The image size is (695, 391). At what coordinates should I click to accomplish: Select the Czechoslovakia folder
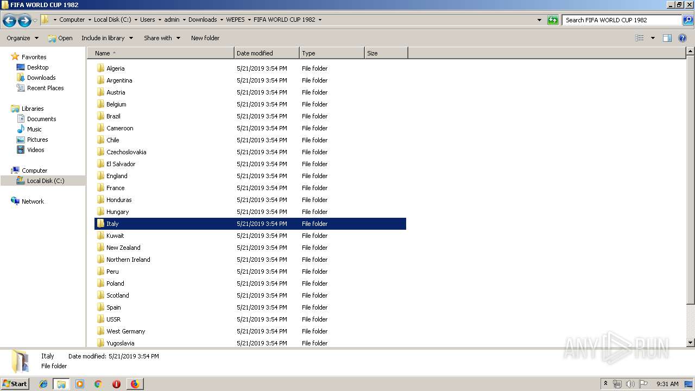tap(250, 152)
